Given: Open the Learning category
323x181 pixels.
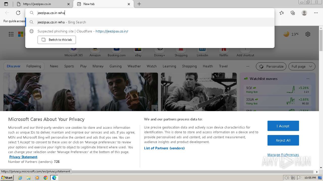Looking at the screenshot, I should 169,66.
